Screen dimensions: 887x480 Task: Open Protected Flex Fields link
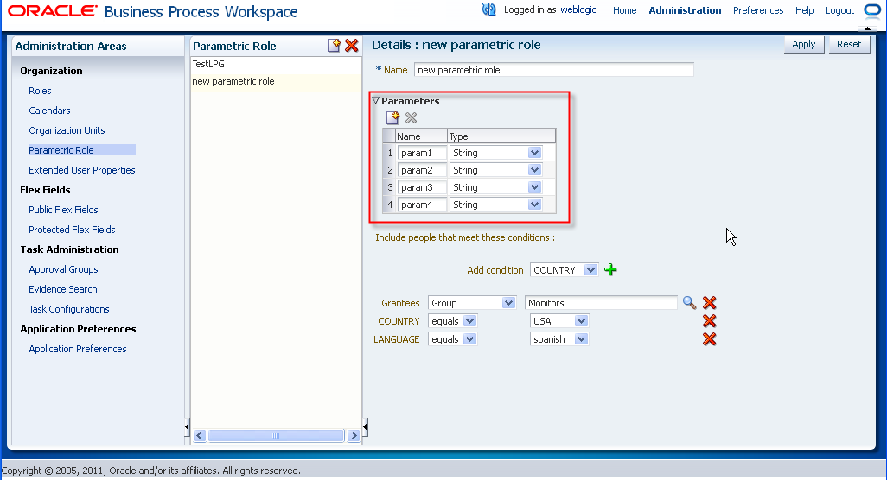point(72,230)
